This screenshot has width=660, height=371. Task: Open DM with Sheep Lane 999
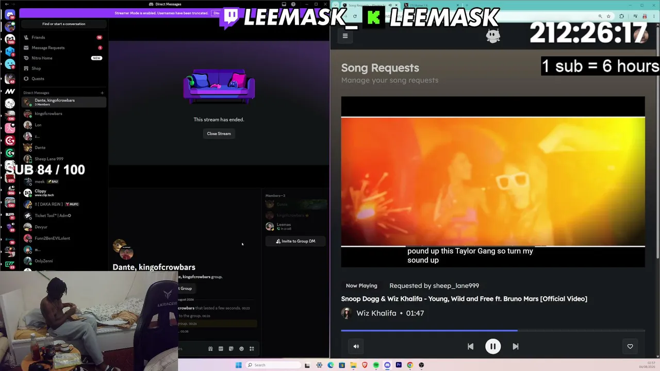click(64, 159)
